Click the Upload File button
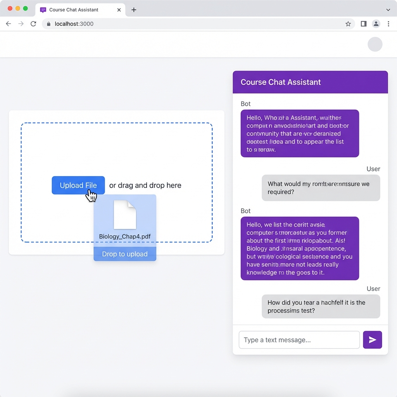397x397 pixels. [x=78, y=185]
